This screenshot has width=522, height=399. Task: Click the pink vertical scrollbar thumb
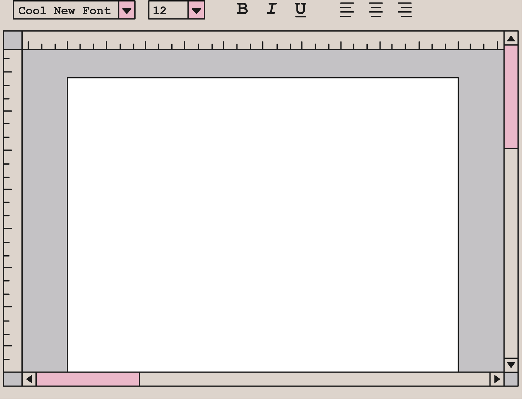(x=511, y=96)
